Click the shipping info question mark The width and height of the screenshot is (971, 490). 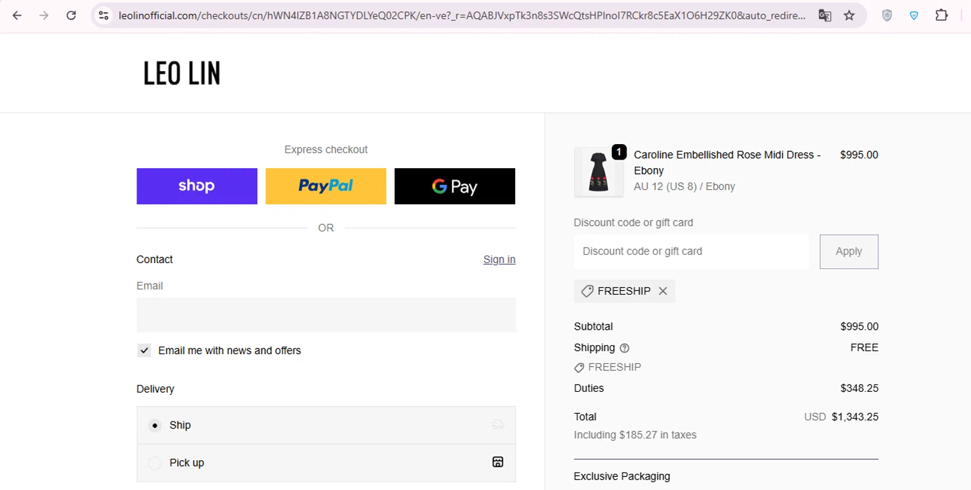click(624, 348)
